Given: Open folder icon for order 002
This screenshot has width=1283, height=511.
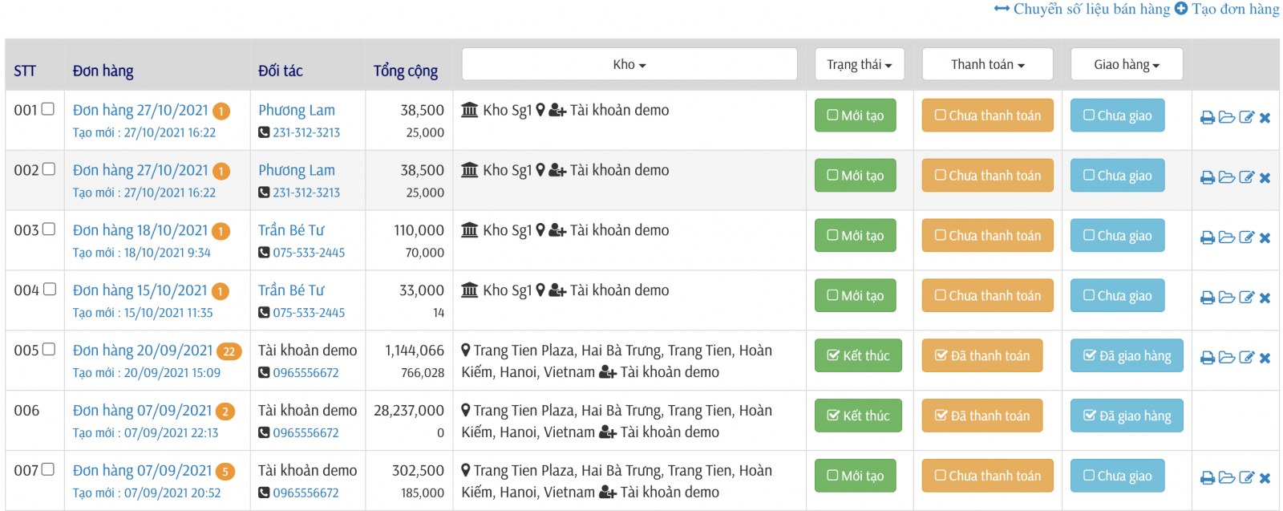Looking at the screenshot, I should coord(1226,177).
